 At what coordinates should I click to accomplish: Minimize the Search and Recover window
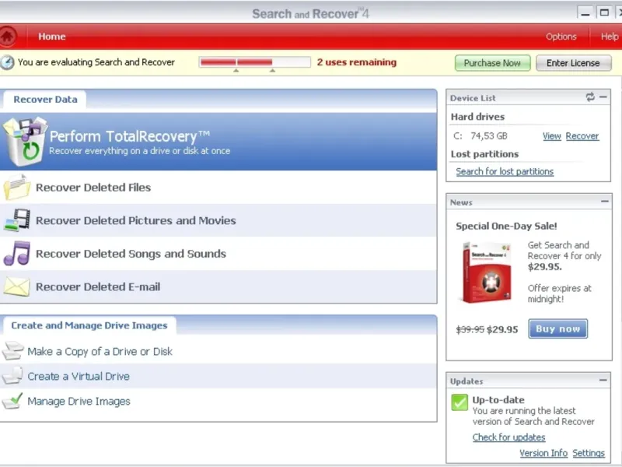click(x=585, y=12)
